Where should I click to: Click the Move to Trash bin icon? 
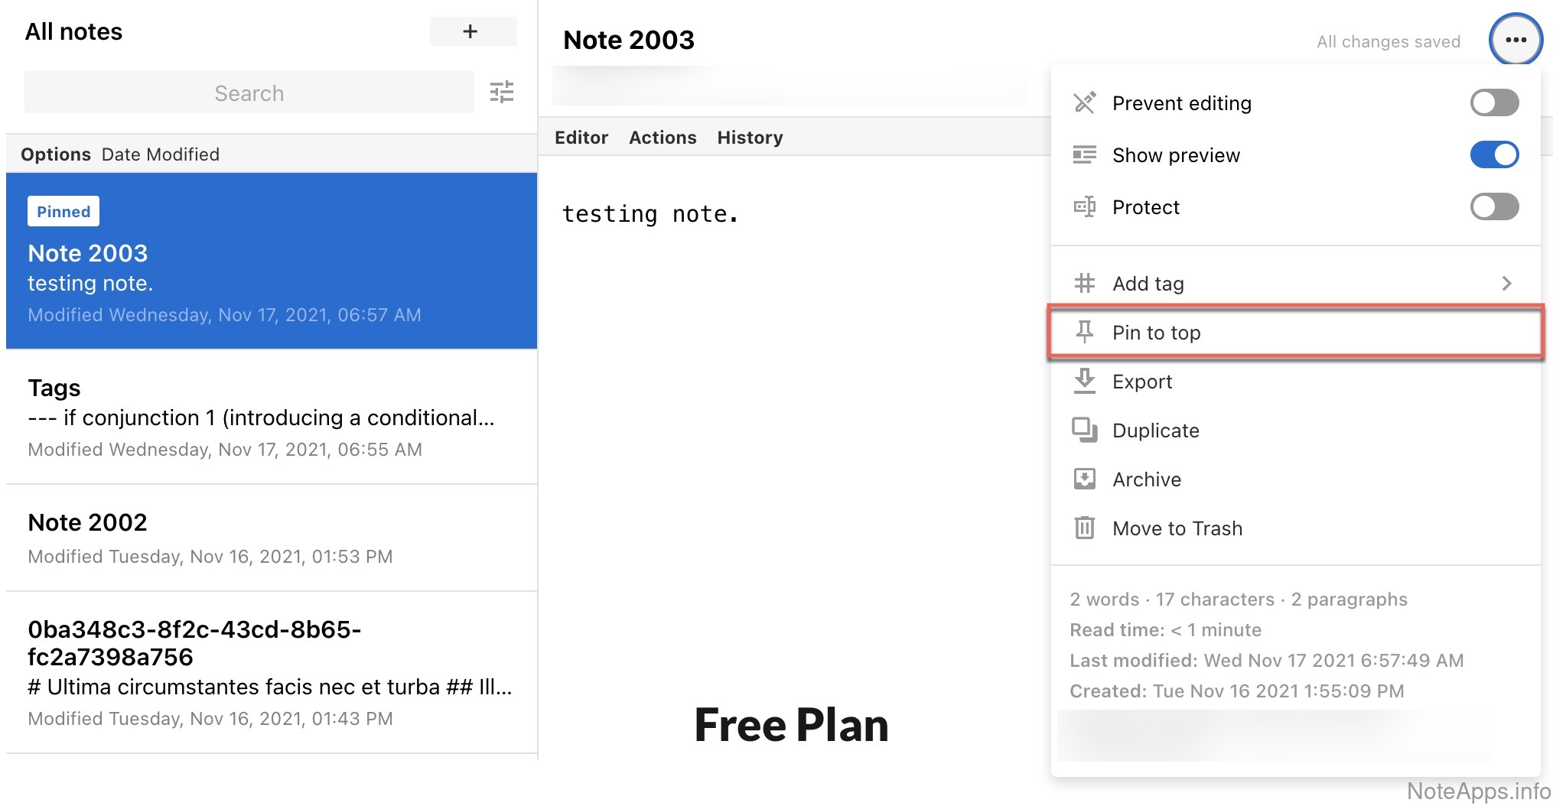[x=1084, y=528]
